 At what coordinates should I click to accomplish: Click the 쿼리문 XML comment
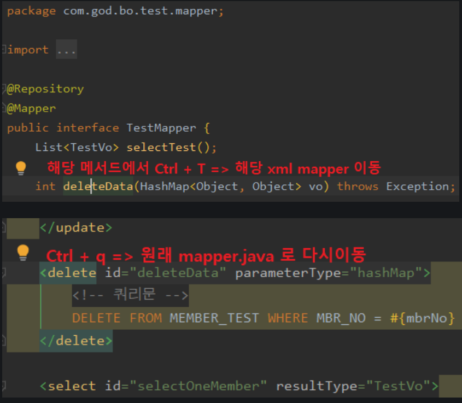click(x=130, y=295)
